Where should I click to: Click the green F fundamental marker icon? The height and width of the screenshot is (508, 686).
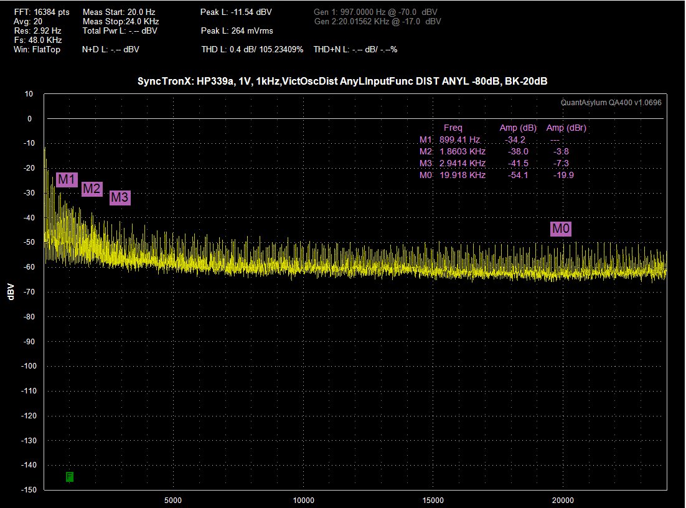pyautogui.click(x=70, y=476)
